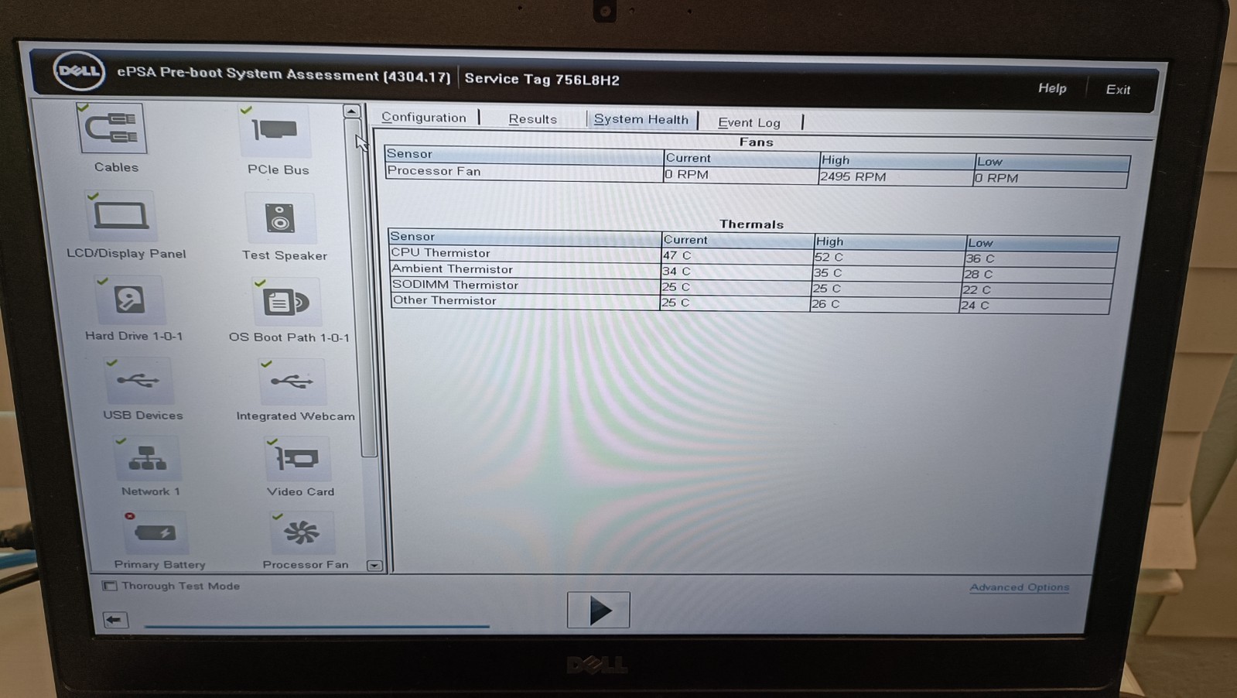1237x698 pixels.
Task: Select the Video Card icon
Action: pos(297,460)
